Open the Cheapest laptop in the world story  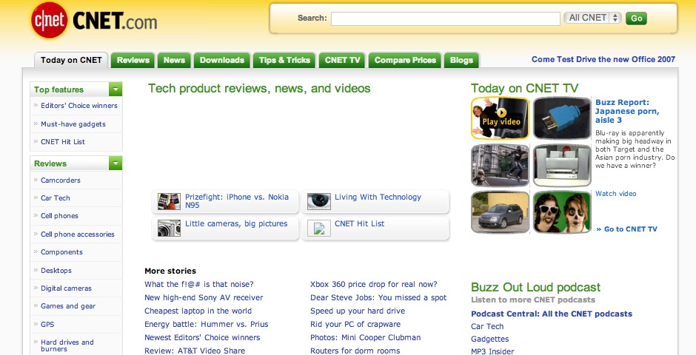pos(198,311)
